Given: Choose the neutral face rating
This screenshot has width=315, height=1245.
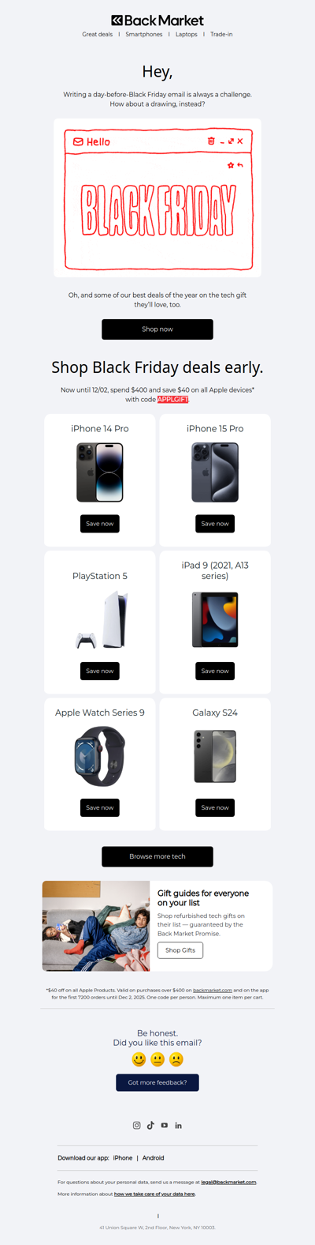Looking at the screenshot, I should pos(157,1059).
